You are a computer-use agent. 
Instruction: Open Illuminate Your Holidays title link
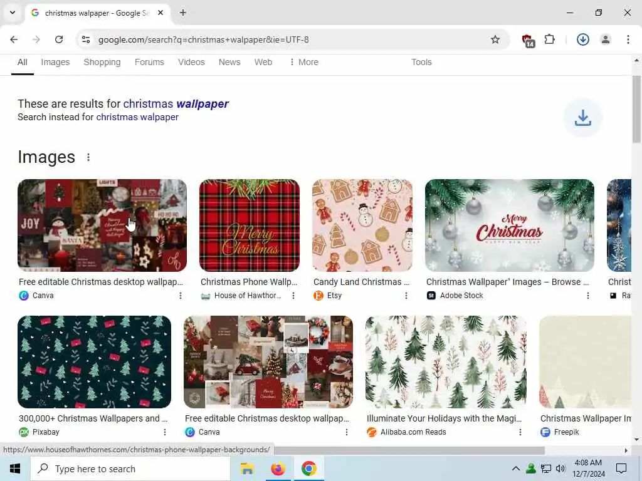445,418
